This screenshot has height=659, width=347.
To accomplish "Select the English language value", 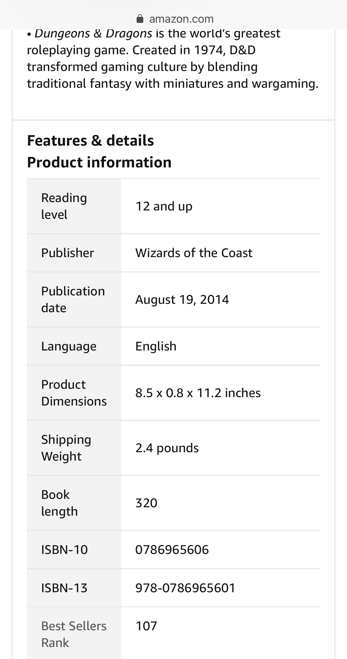I will [x=156, y=346].
